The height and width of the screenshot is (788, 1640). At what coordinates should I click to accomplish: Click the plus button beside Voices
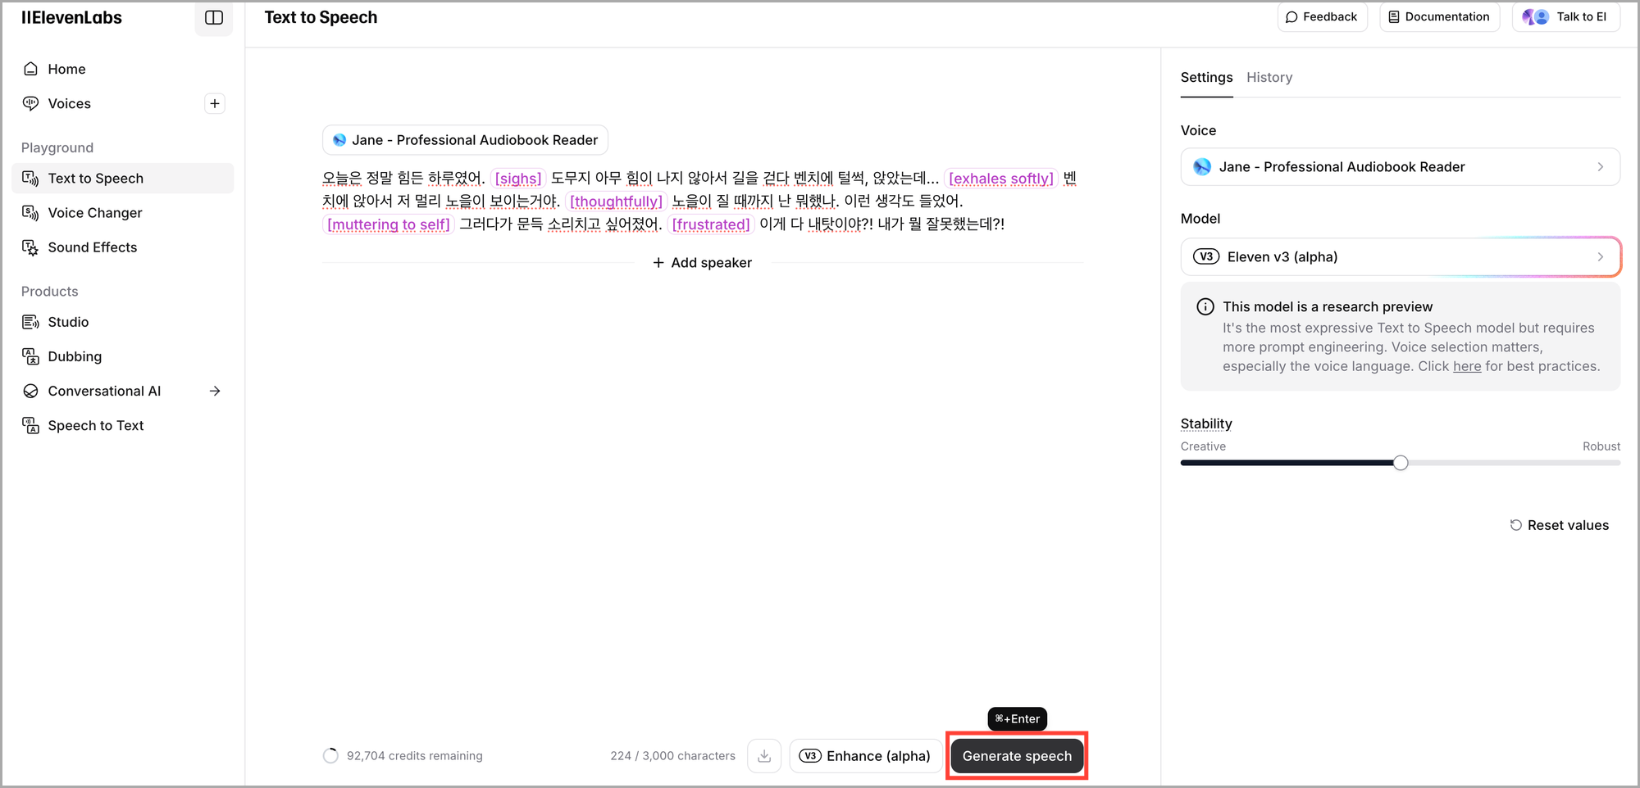click(x=215, y=103)
